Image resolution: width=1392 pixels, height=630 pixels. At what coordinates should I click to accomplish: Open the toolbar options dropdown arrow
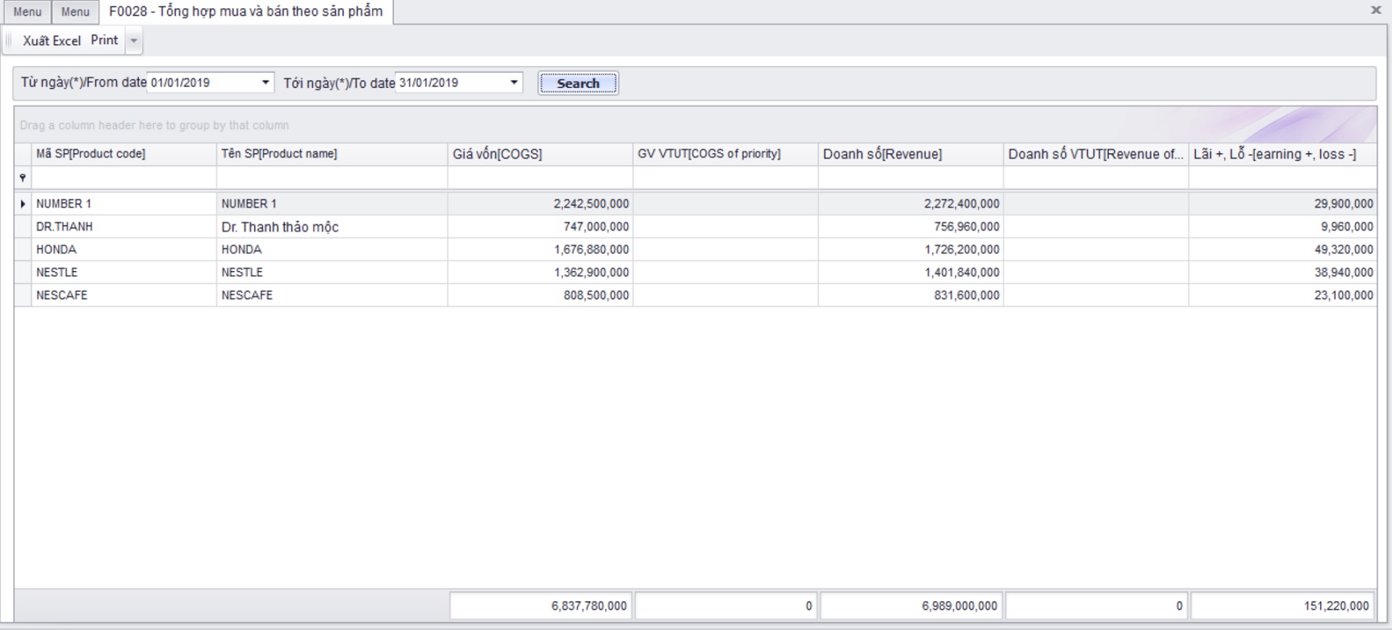(134, 40)
